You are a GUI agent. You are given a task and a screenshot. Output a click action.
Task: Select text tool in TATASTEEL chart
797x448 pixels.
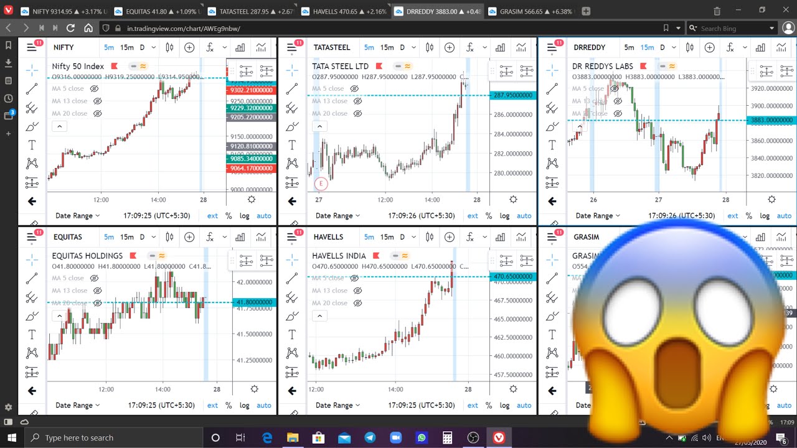pyautogui.click(x=292, y=145)
